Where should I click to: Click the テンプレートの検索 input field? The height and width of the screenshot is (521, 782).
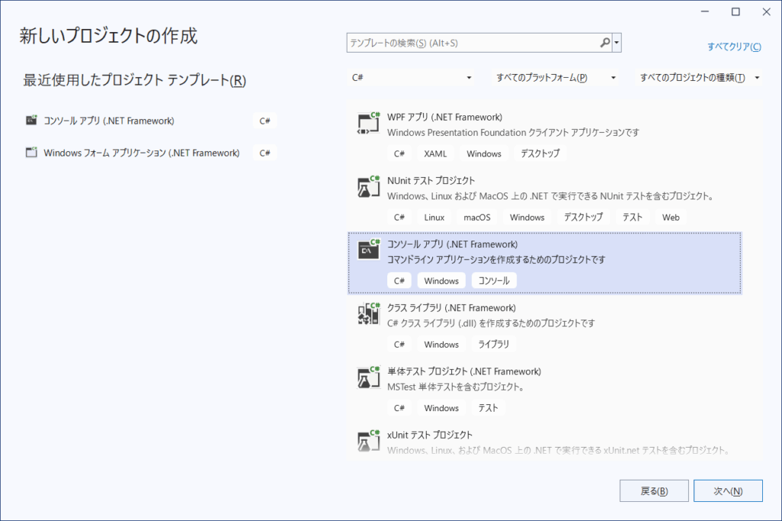(x=473, y=43)
